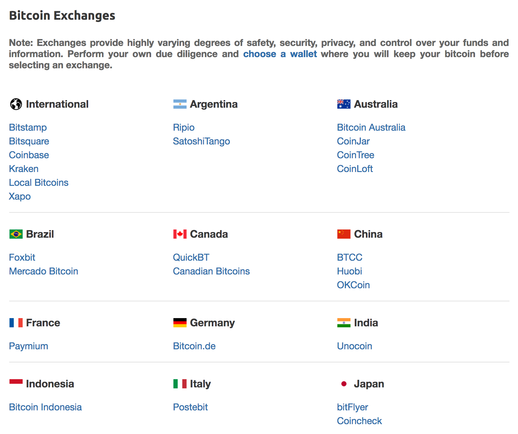Open the CoinTree link

tap(356, 155)
